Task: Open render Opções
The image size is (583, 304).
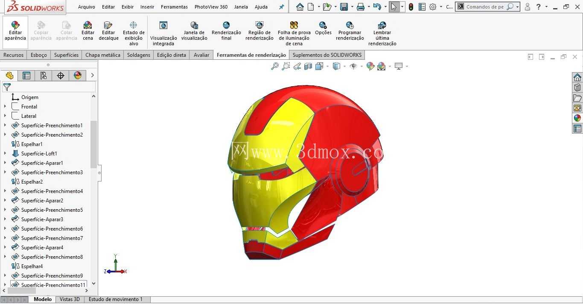Action: click(x=323, y=29)
